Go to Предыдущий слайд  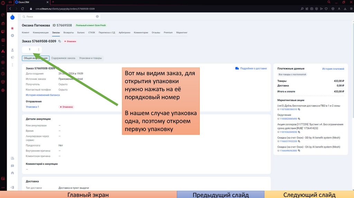click(221, 195)
